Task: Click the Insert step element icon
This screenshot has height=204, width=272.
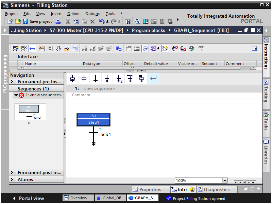Action: [84, 79]
